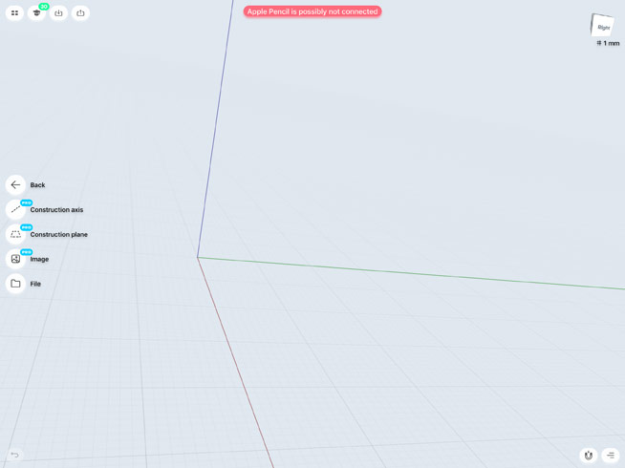Toggle the magnet snapping button
Image resolution: width=625 pixels, height=468 pixels.
coord(589,456)
